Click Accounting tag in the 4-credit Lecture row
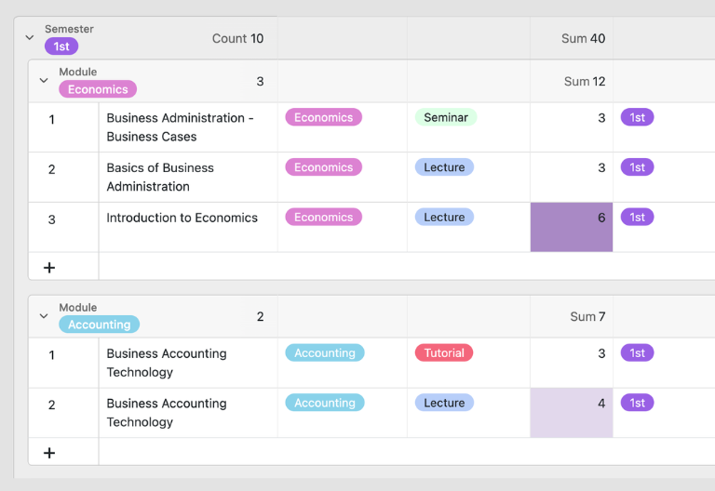715x491 pixels. click(x=325, y=403)
